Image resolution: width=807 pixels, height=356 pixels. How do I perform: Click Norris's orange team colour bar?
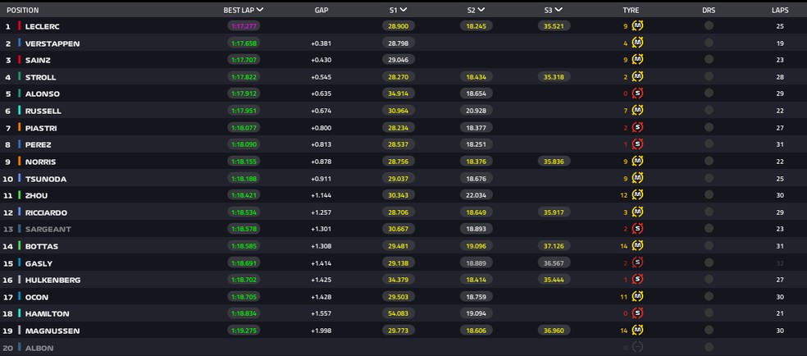coord(19,162)
